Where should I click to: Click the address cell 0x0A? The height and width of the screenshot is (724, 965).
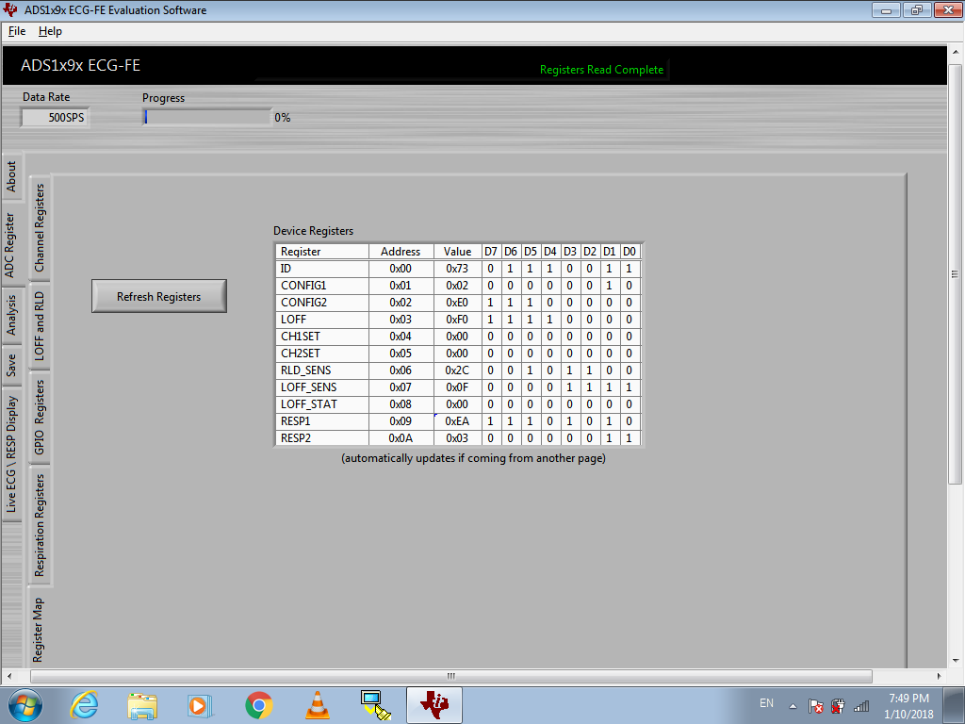pos(401,437)
